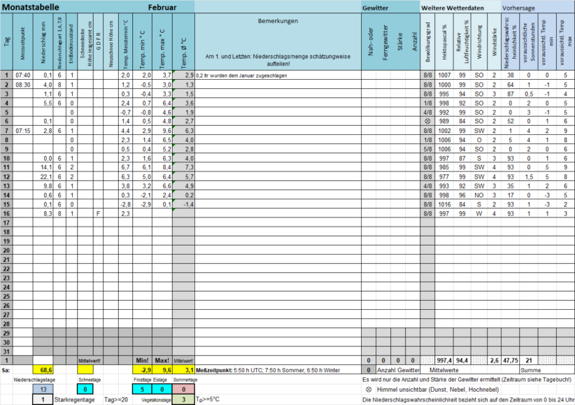Select the 'Bemerkungen' column header
The image size is (575, 405).
277,22
